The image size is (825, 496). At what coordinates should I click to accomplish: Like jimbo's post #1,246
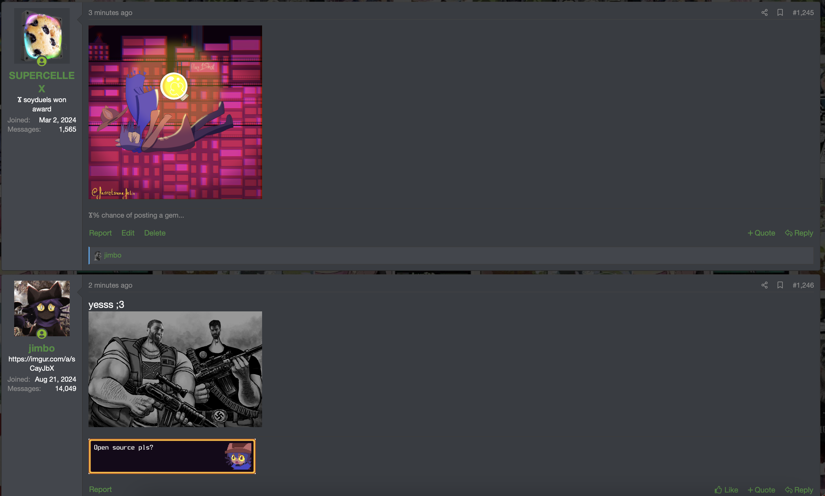[726, 490]
